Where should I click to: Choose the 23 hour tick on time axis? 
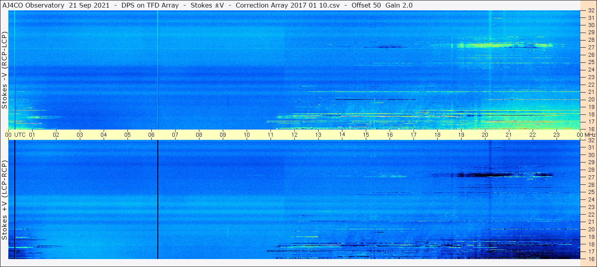click(556, 135)
